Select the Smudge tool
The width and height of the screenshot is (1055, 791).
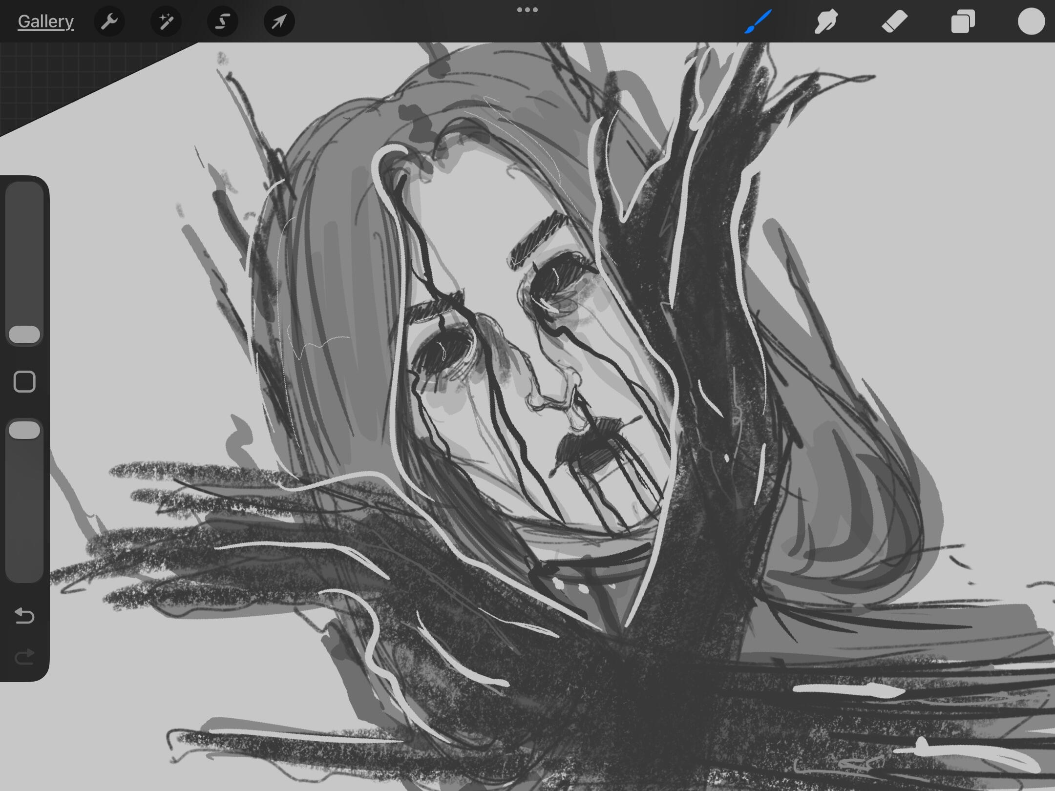click(826, 21)
